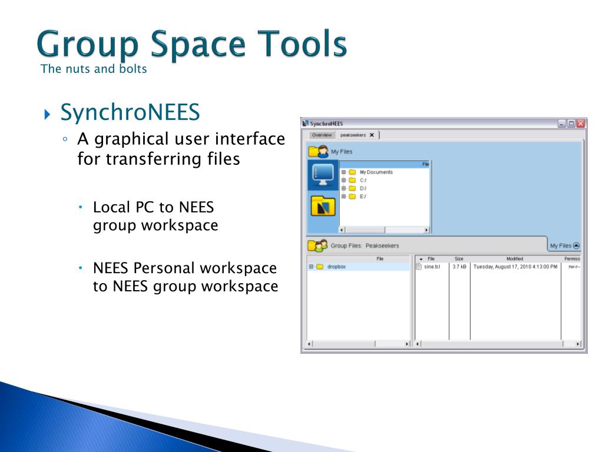
Task: Click right scroll arrow under file table
Action: 578,344
